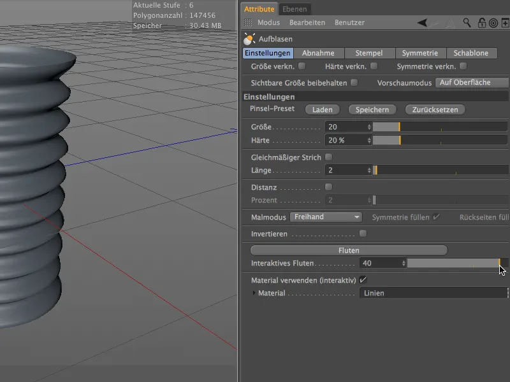Click the sculpted ribbed cylinder in viewport
Viewport: 510px width, 382px height.
click(33, 185)
